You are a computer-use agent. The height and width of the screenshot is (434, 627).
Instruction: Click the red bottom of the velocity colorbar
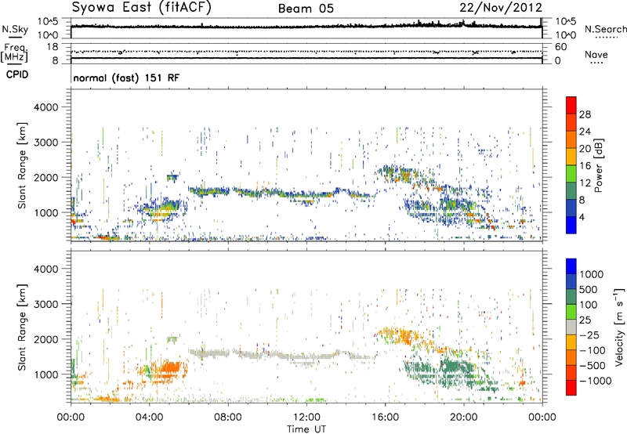click(571, 388)
